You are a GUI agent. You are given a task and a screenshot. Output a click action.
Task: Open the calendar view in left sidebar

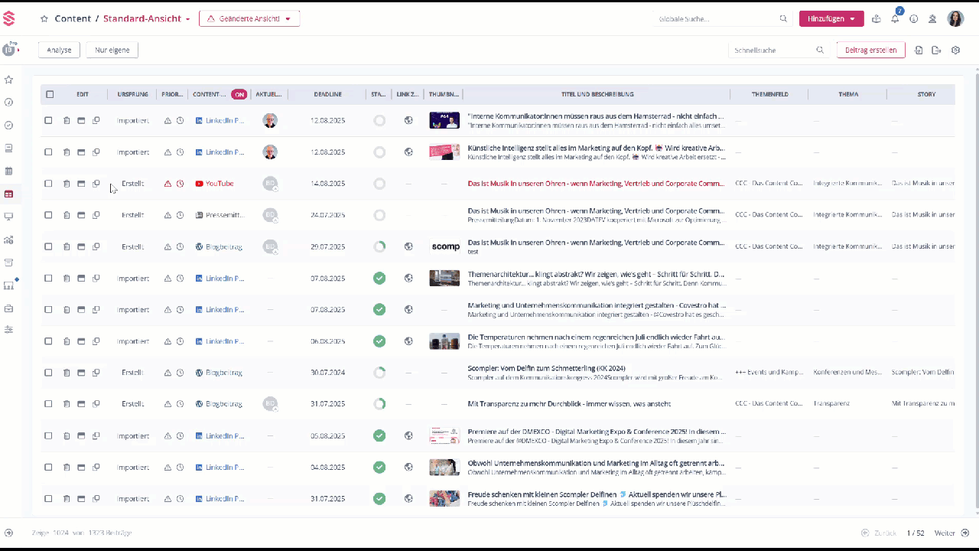(9, 171)
